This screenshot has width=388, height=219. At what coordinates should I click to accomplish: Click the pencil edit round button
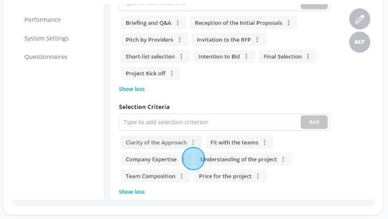[360, 19]
